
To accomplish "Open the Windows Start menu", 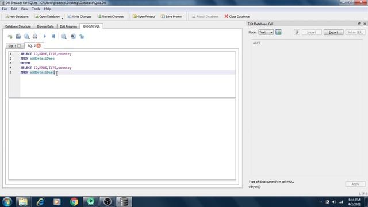I will pos(7,202).
